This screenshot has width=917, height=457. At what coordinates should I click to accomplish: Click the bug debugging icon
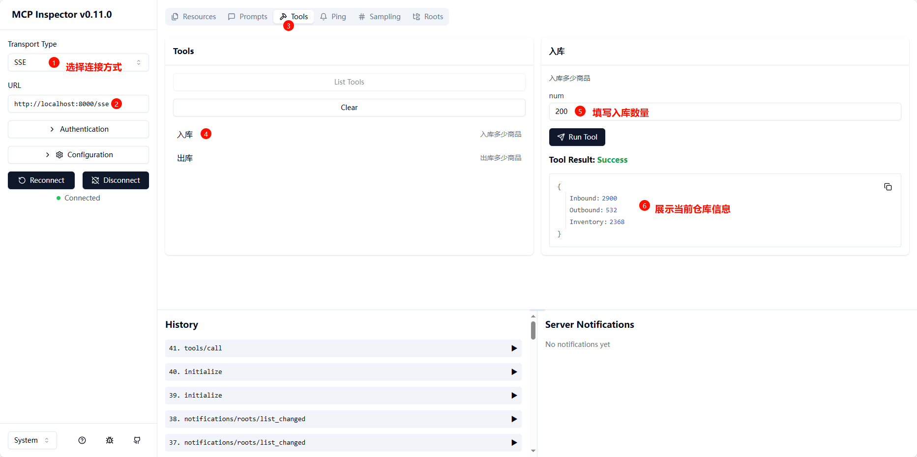pyautogui.click(x=110, y=440)
